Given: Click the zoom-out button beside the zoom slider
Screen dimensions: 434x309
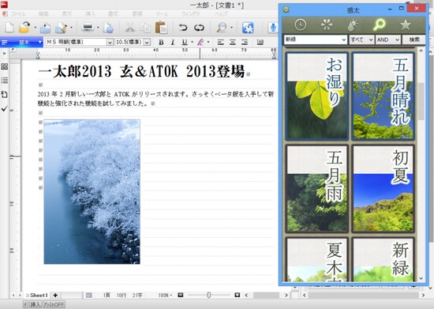Looking at the screenshot, I should (x=181, y=295).
